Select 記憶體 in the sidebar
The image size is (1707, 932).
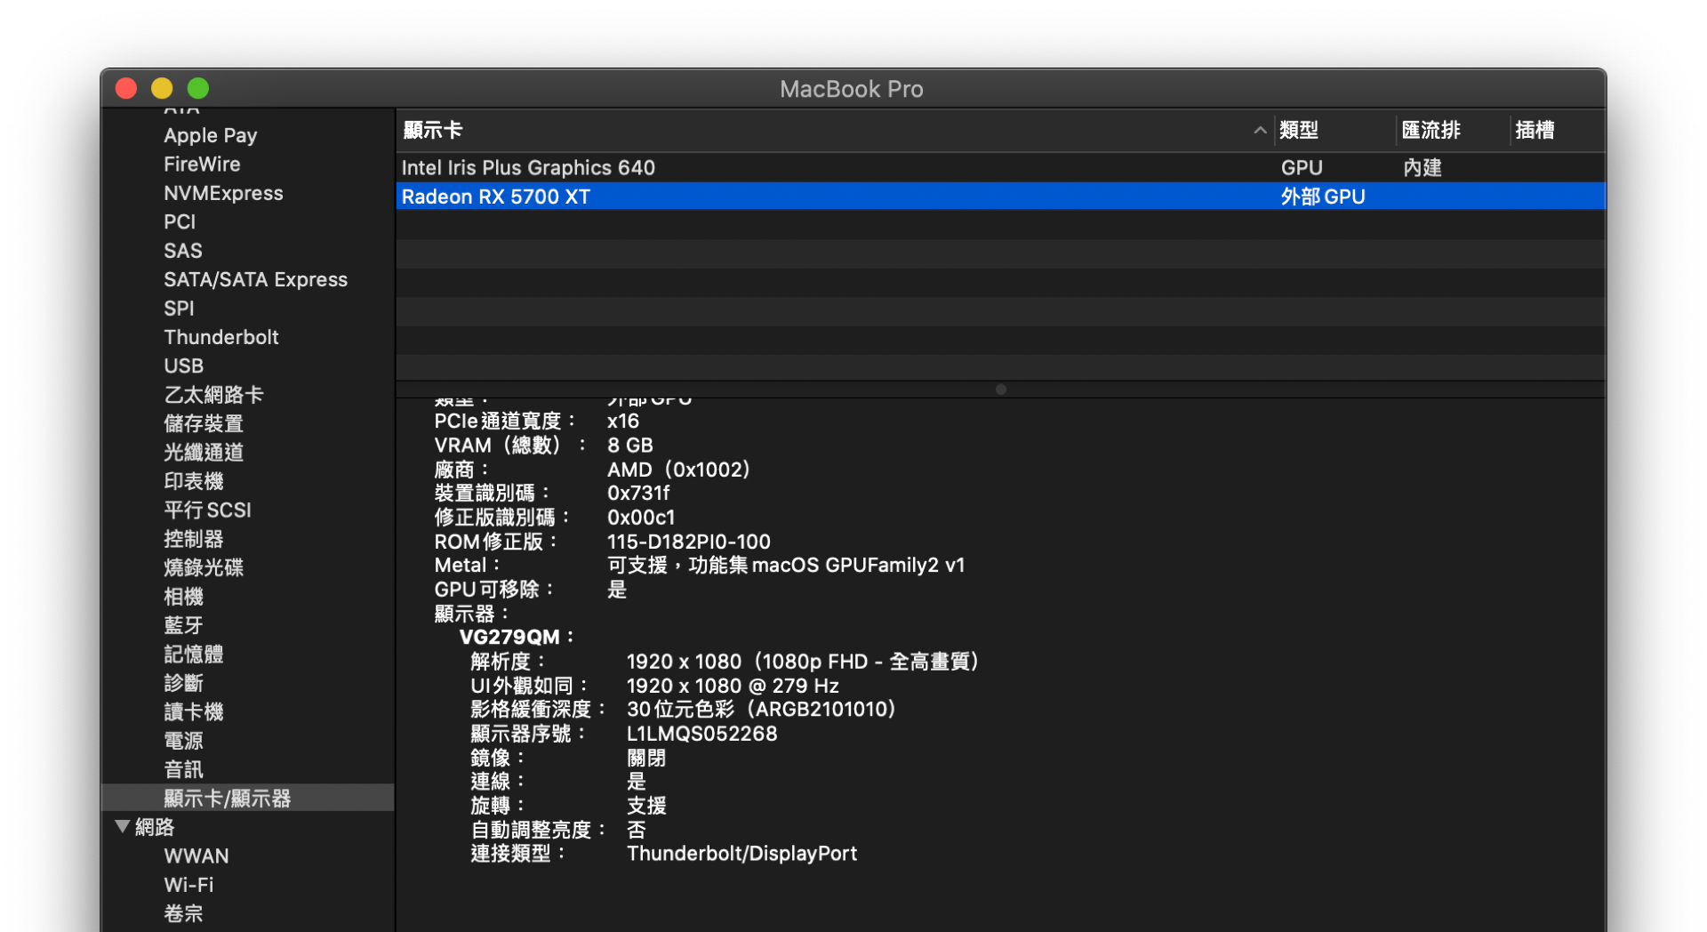click(x=194, y=655)
